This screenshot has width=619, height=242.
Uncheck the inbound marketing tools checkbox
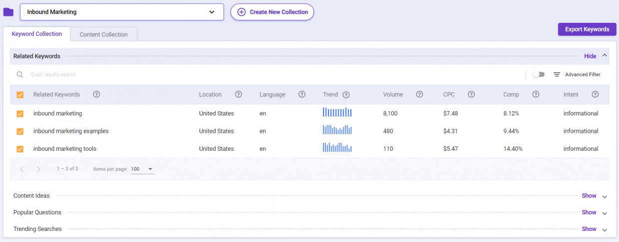pos(20,149)
